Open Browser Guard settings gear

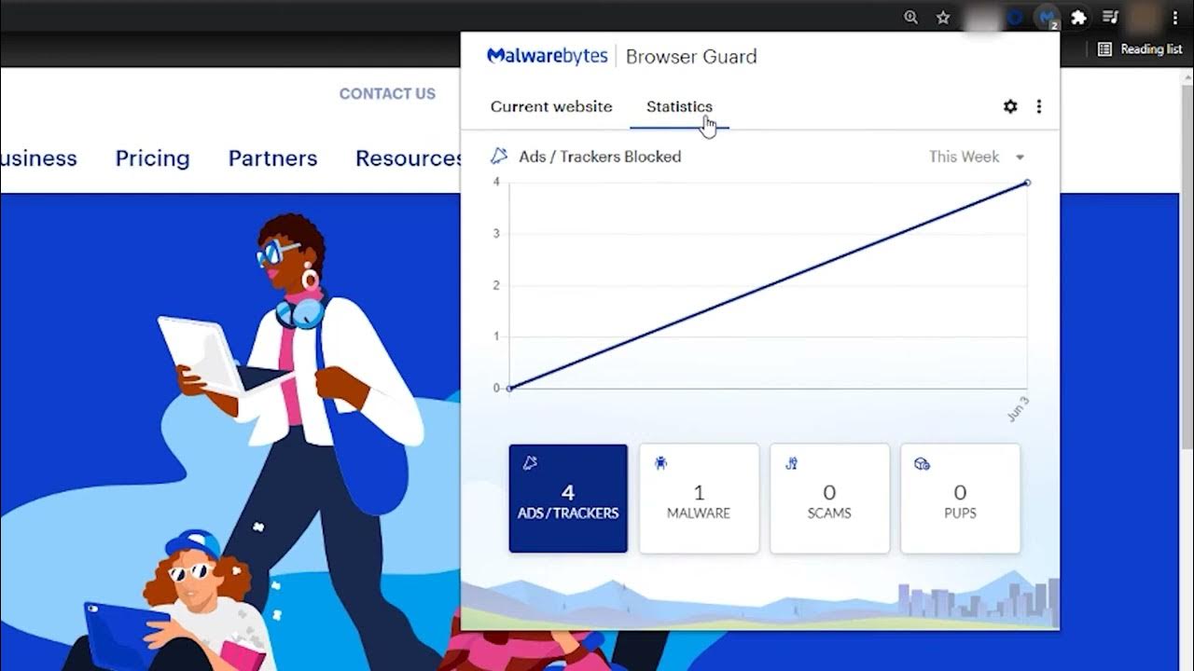pos(1010,106)
